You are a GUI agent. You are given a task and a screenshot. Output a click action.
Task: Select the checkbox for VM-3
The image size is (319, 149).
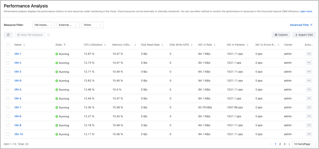pos(8,72)
